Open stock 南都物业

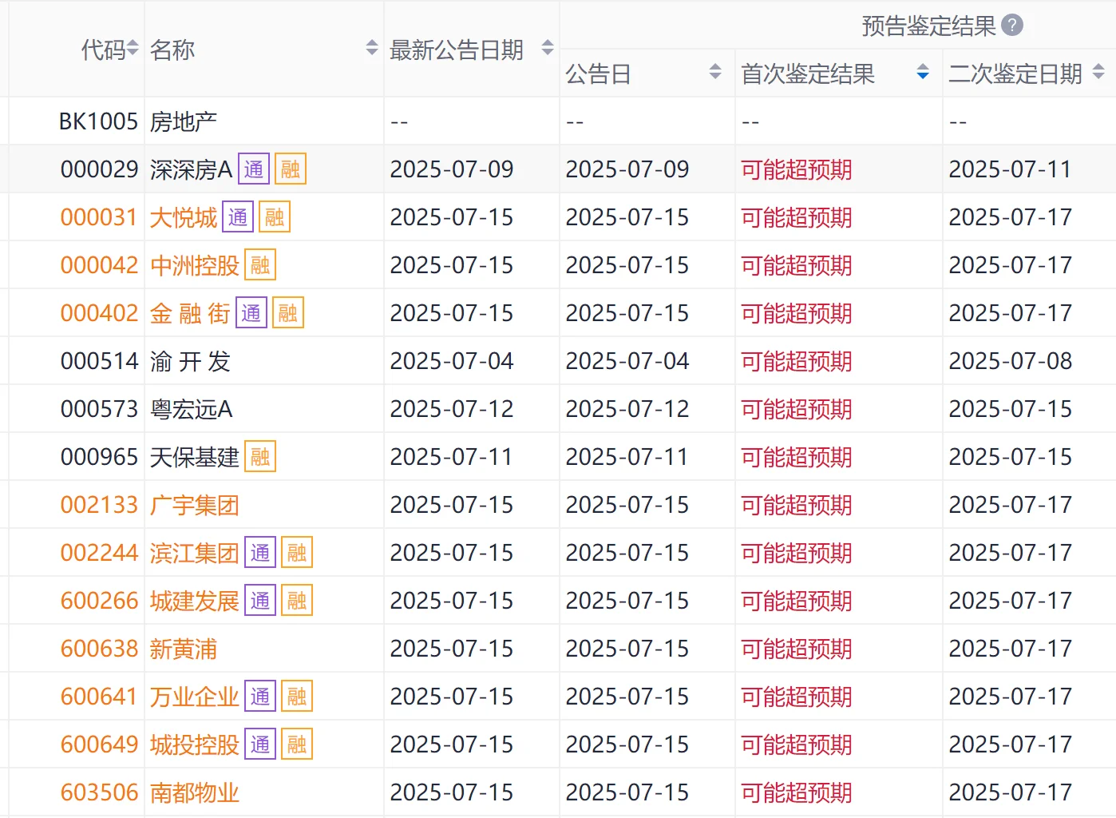pos(195,792)
